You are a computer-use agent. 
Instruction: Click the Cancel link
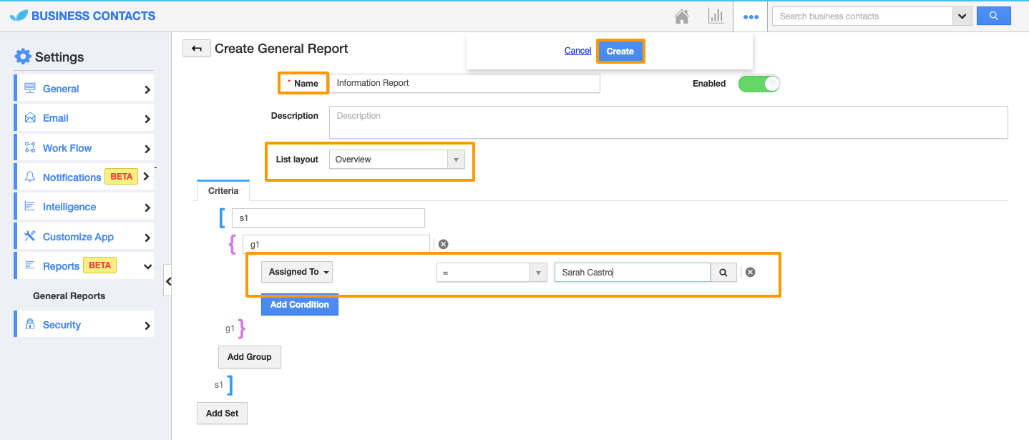[x=577, y=51]
